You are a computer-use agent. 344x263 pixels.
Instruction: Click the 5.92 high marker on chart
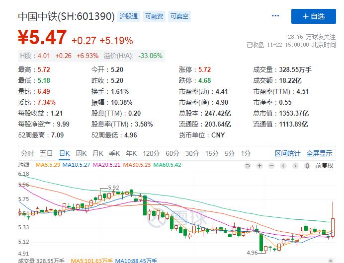coord(114,188)
